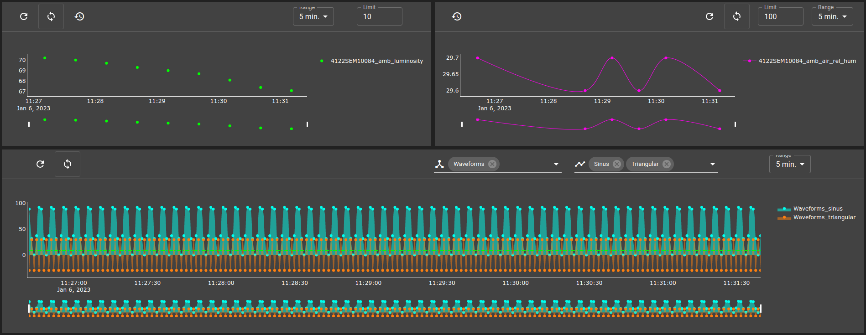Click the Limit field showing 100
The image size is (866, 335).
coord(781,16)
